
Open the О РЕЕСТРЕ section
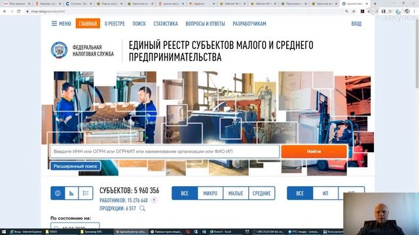point(115,23)
